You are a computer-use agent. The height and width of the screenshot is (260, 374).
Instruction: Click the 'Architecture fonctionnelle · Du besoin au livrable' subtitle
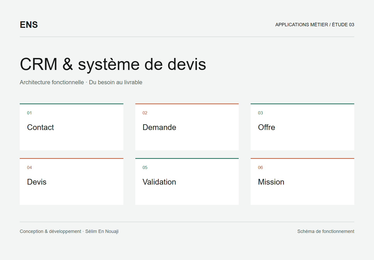pos(81,82)
